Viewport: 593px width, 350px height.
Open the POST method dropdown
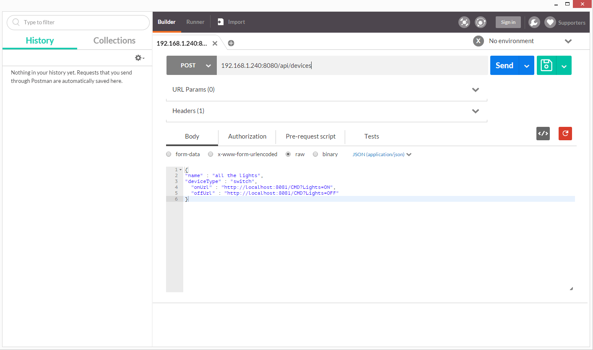pyautogui.click(x=192, y=65)
